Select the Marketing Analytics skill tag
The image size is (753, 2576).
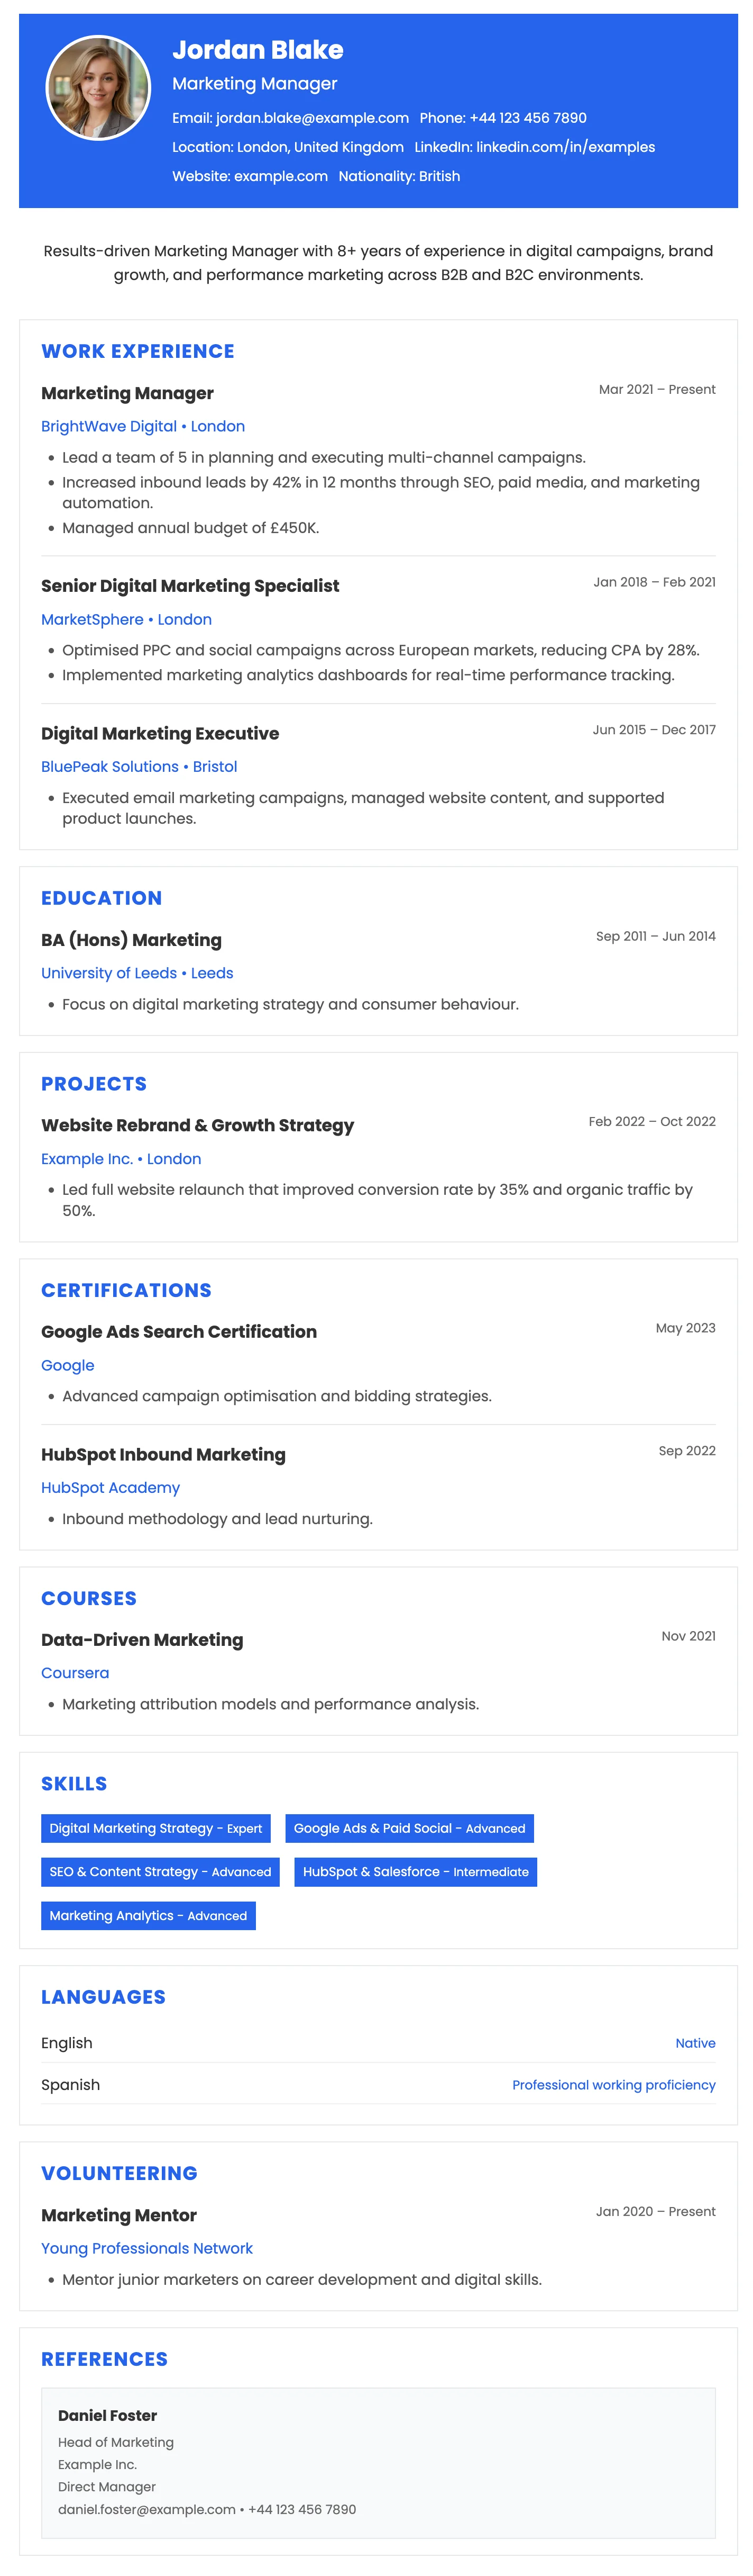pyautogui.click(x=148, y=1915)
